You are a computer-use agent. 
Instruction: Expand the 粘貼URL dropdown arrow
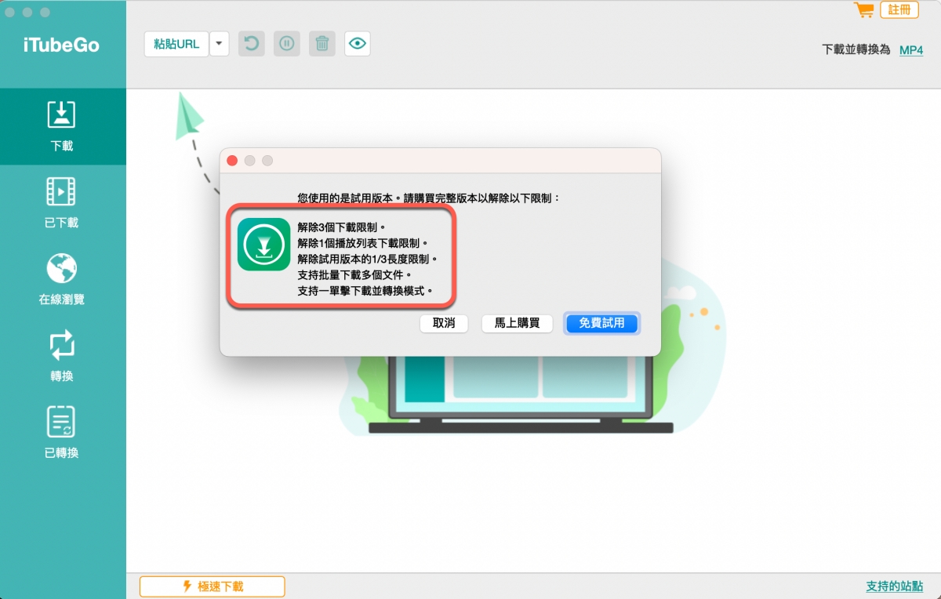coord(220,44)
